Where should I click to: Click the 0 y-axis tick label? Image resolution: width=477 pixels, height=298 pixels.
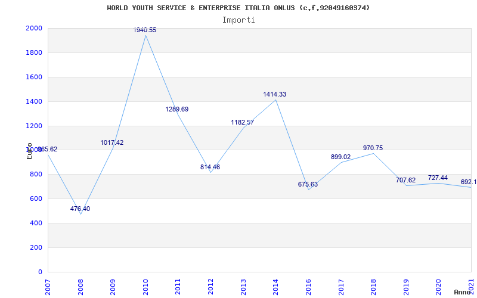tap(40, 272)
